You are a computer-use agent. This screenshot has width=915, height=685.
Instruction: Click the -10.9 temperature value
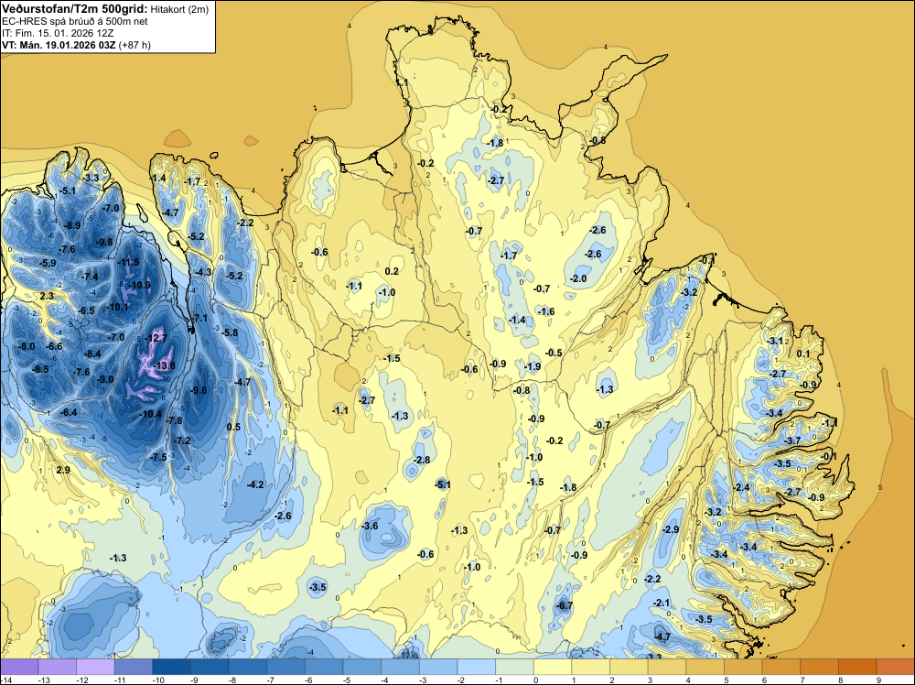(139, 286)
